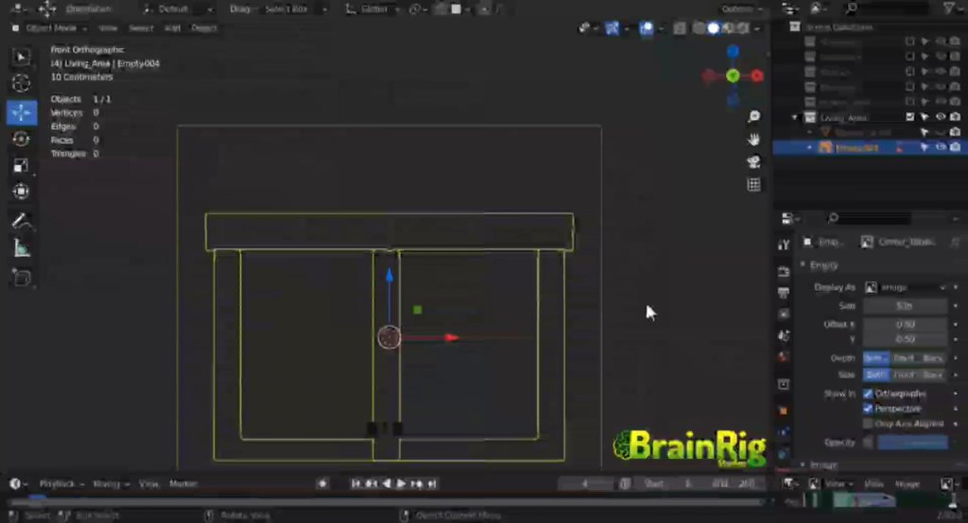Click the red X axis gizmo ball
This screenshot has width=968, height=523.
coord(757,76)
